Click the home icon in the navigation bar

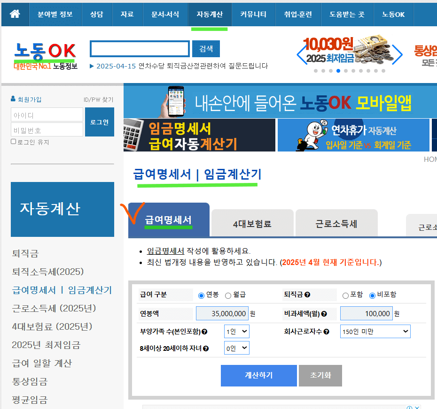coord(14,14)
